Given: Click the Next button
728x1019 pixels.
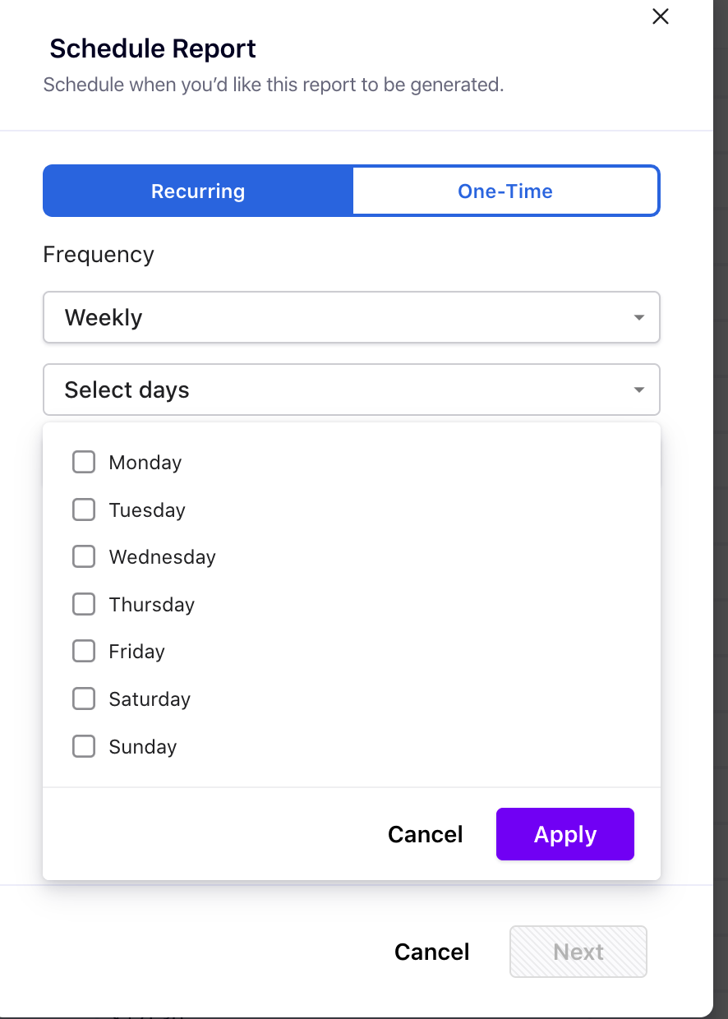Looking at the screenshot, I should 578,952.
